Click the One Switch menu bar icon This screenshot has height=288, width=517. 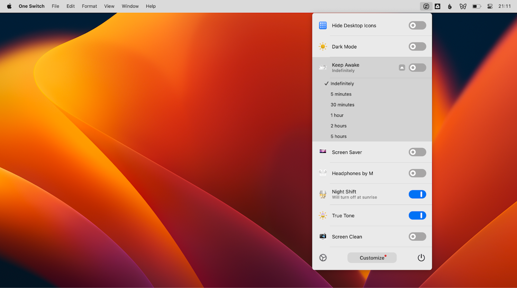(x=426, y=6)
